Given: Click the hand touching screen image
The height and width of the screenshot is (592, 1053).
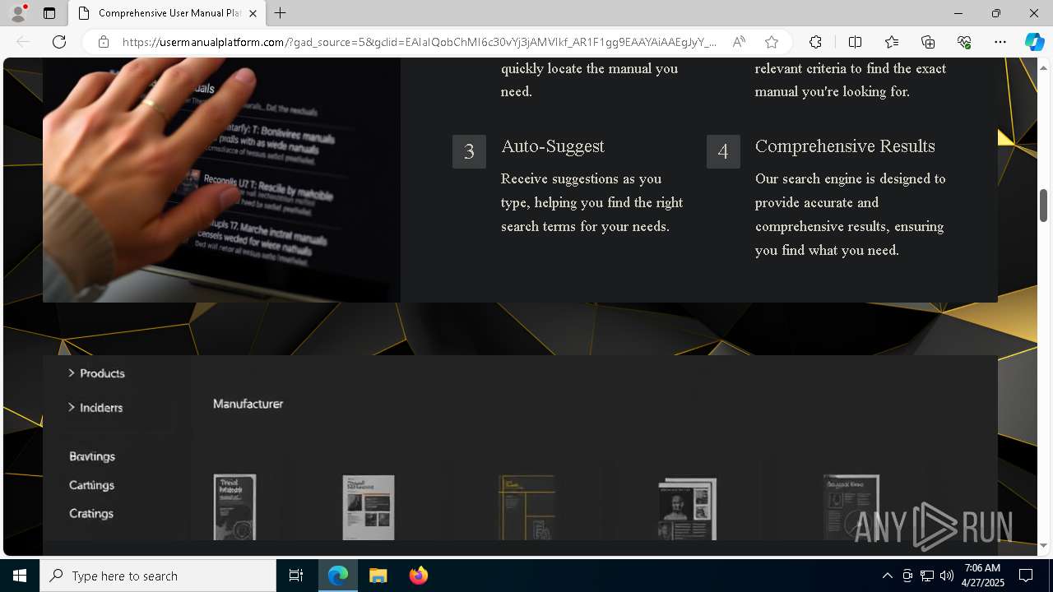Looking at the screenshot, I should click(221, 179).
